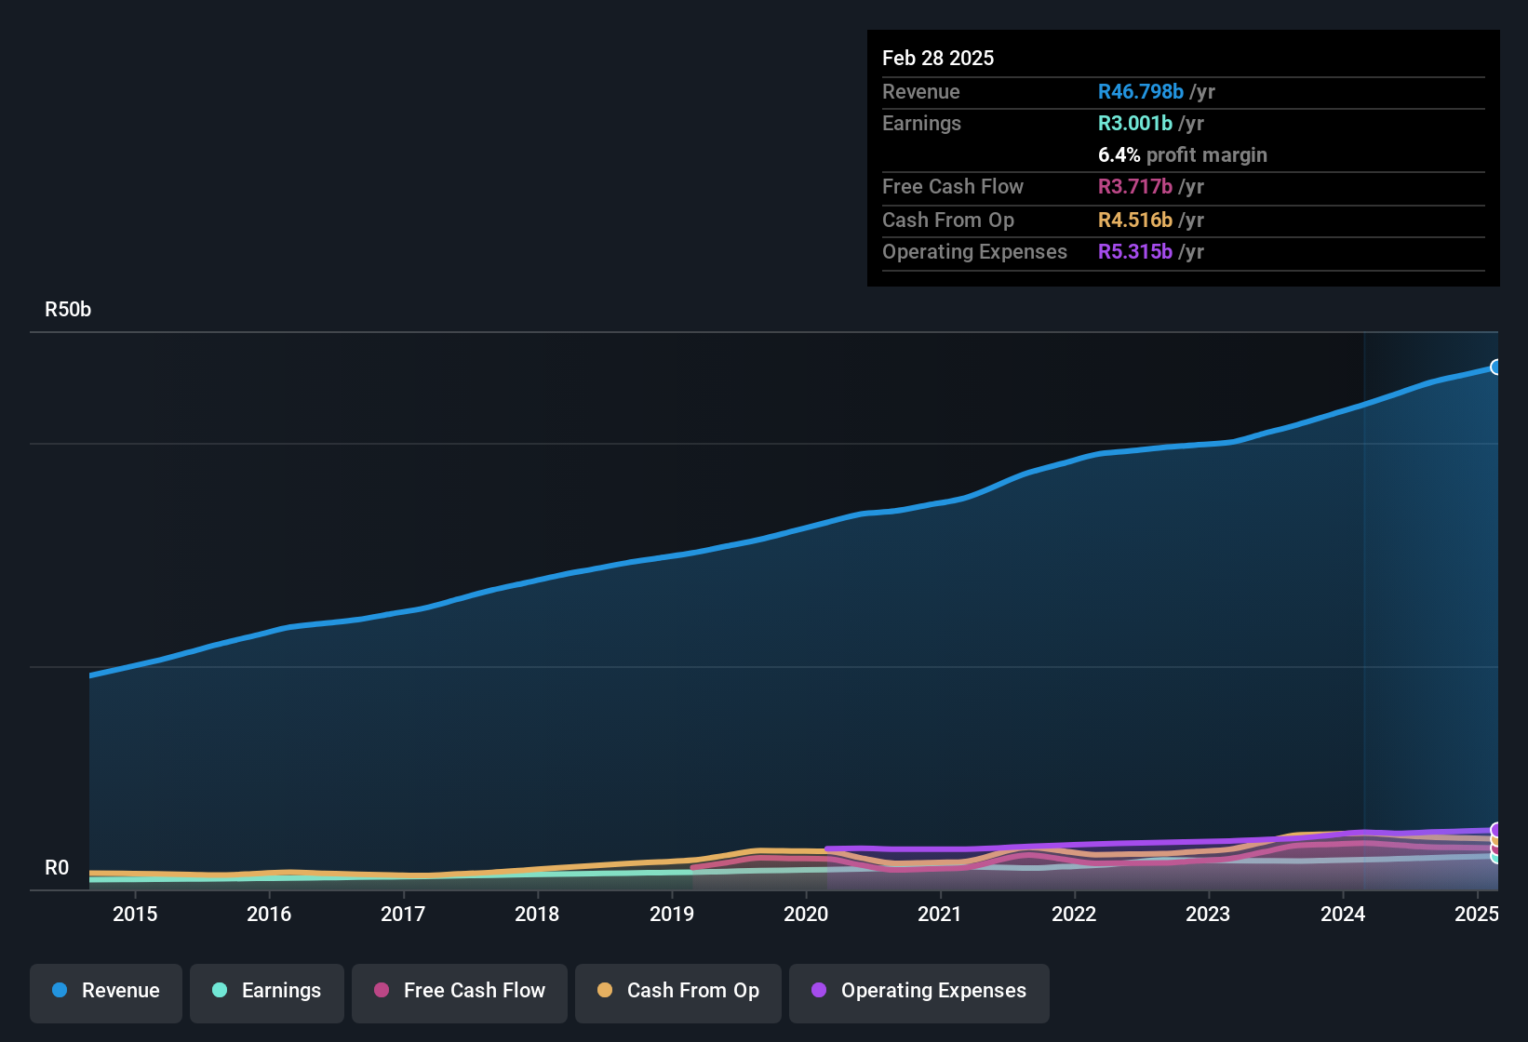Click the purple Operating Expenses color dot
1528x1042 pixels.
(x=818, y=991)
